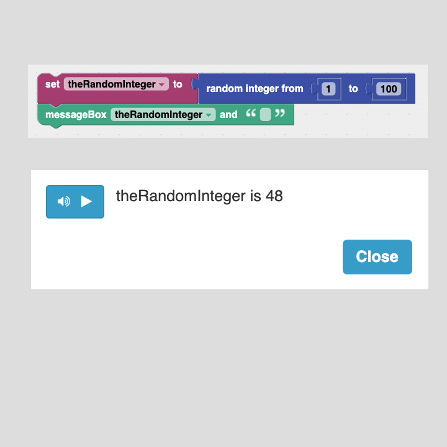This screenshot has width=447, height=447.
Task: Open theRandomInteger dropdown in the set block
Action: 116,84
